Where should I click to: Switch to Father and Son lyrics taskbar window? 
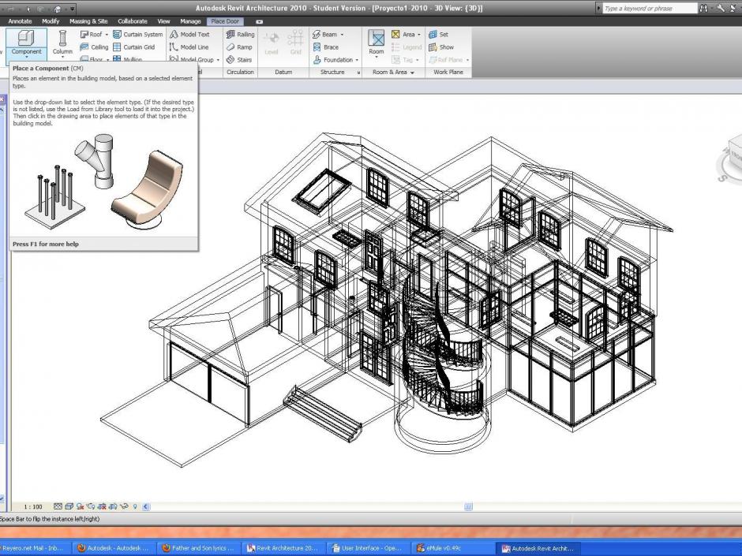pyautogui.click(x=198, y=548)
